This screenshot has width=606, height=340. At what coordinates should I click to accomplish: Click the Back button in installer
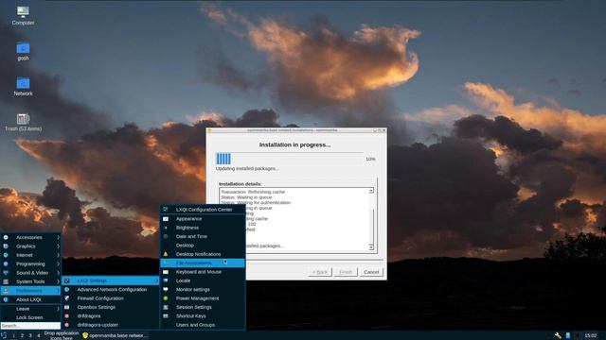(x=320, y=272)
